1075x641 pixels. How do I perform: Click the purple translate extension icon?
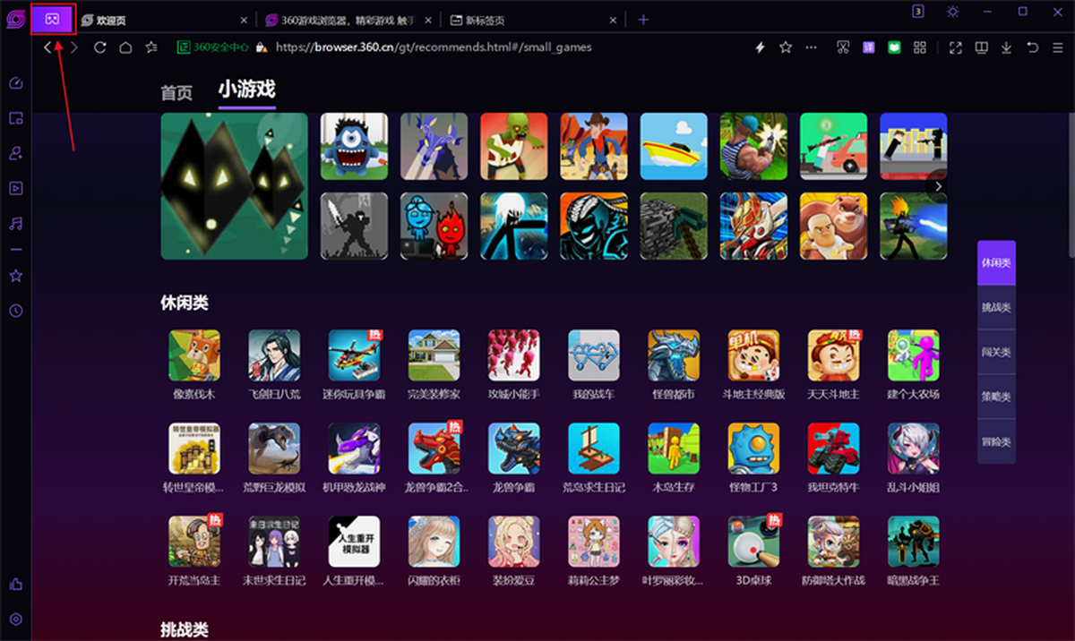tap(868, 47)
